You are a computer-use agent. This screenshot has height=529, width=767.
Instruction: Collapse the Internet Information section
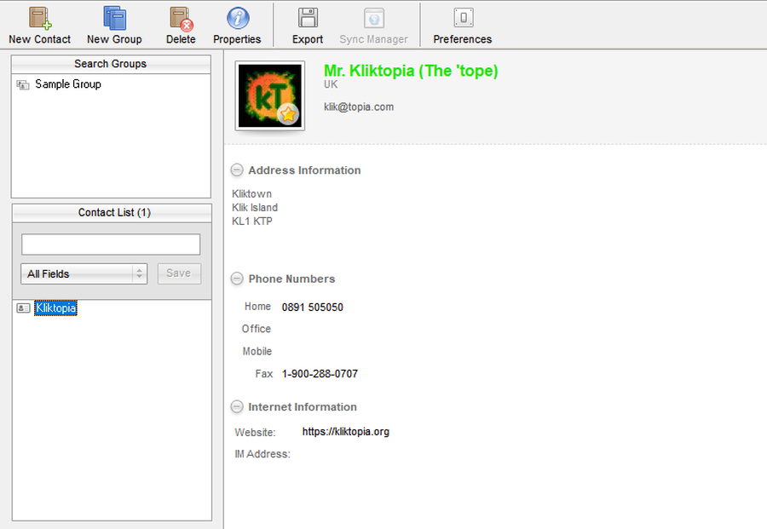[x=237, y=407]
